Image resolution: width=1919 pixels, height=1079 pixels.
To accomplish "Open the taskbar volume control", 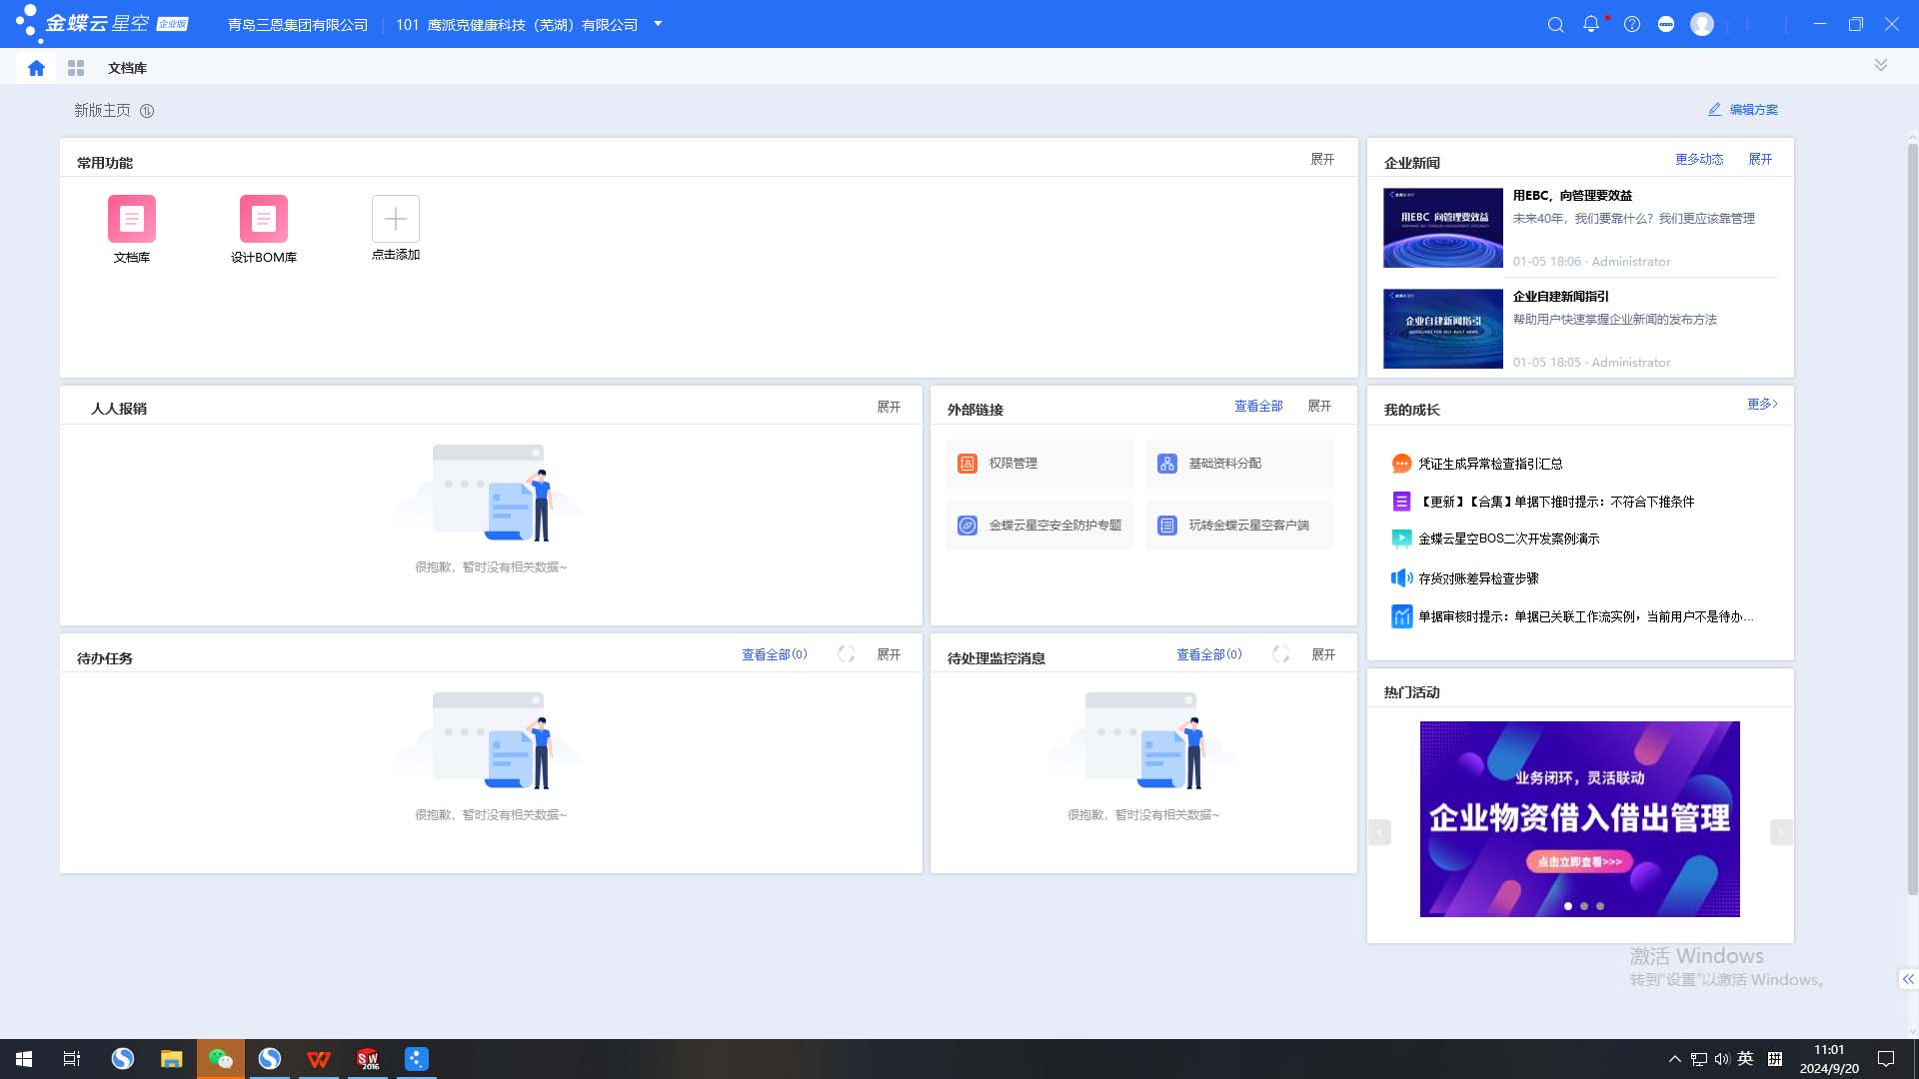I will click(x=1721, y=1059).
